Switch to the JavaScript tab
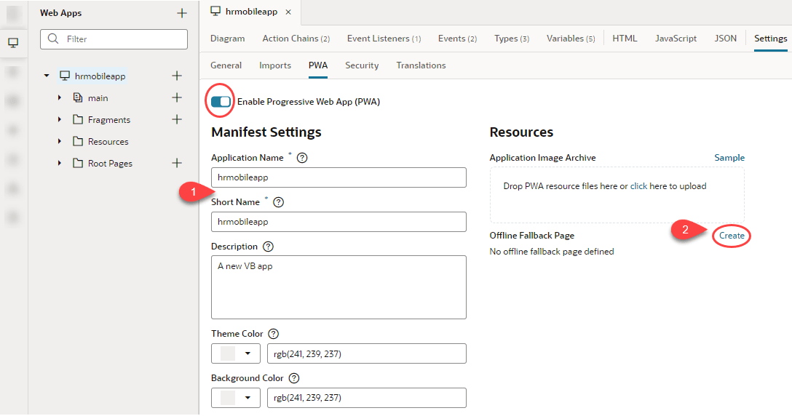 [676, 39]
